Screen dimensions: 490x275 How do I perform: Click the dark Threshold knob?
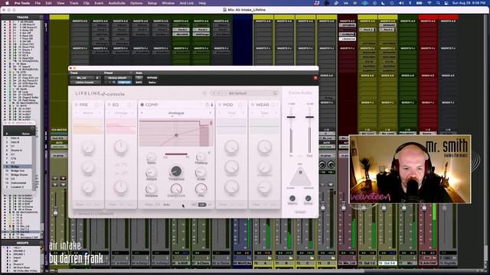click(176, 171)
